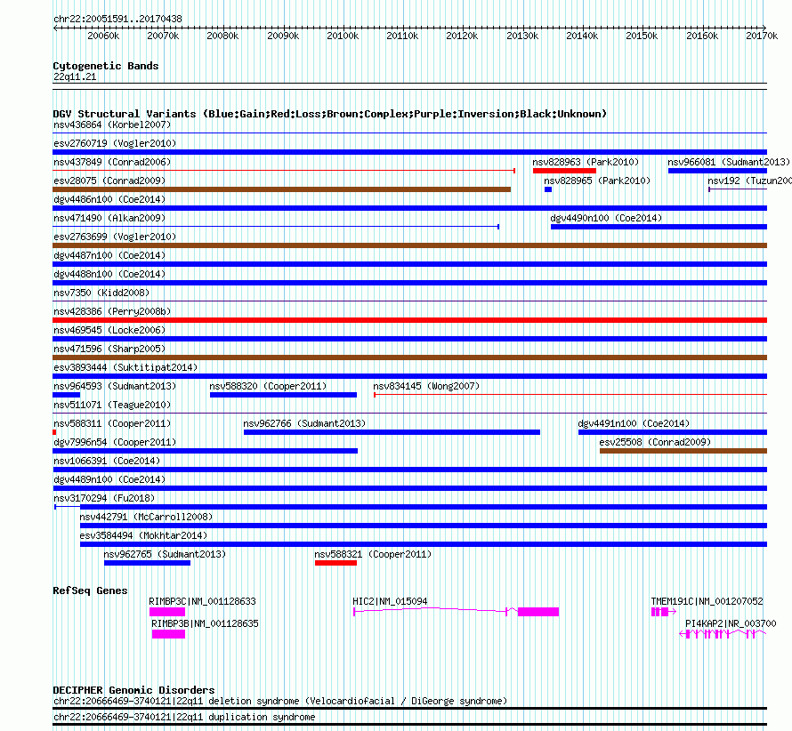The image size is (792, 731).
Task: Click the dgv4490n100 (Coe2014) blue bar
Action: point(659,227)
